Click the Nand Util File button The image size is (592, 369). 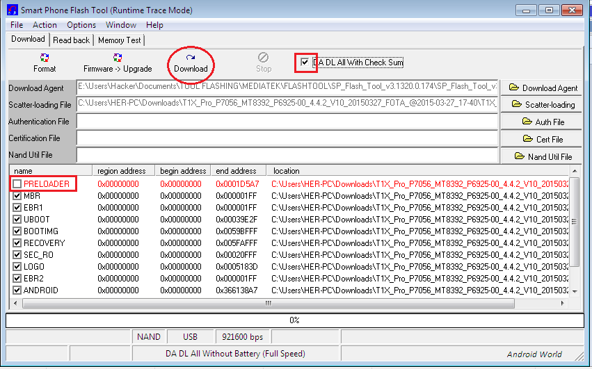pyautogui.click(x=541, y=156)
